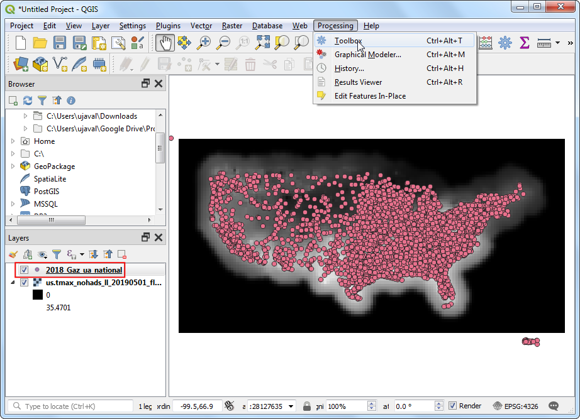The height and width of the screenshot is (419, 580).
Task: Click the Type to locate search field
Action: [x=75, y=406]
